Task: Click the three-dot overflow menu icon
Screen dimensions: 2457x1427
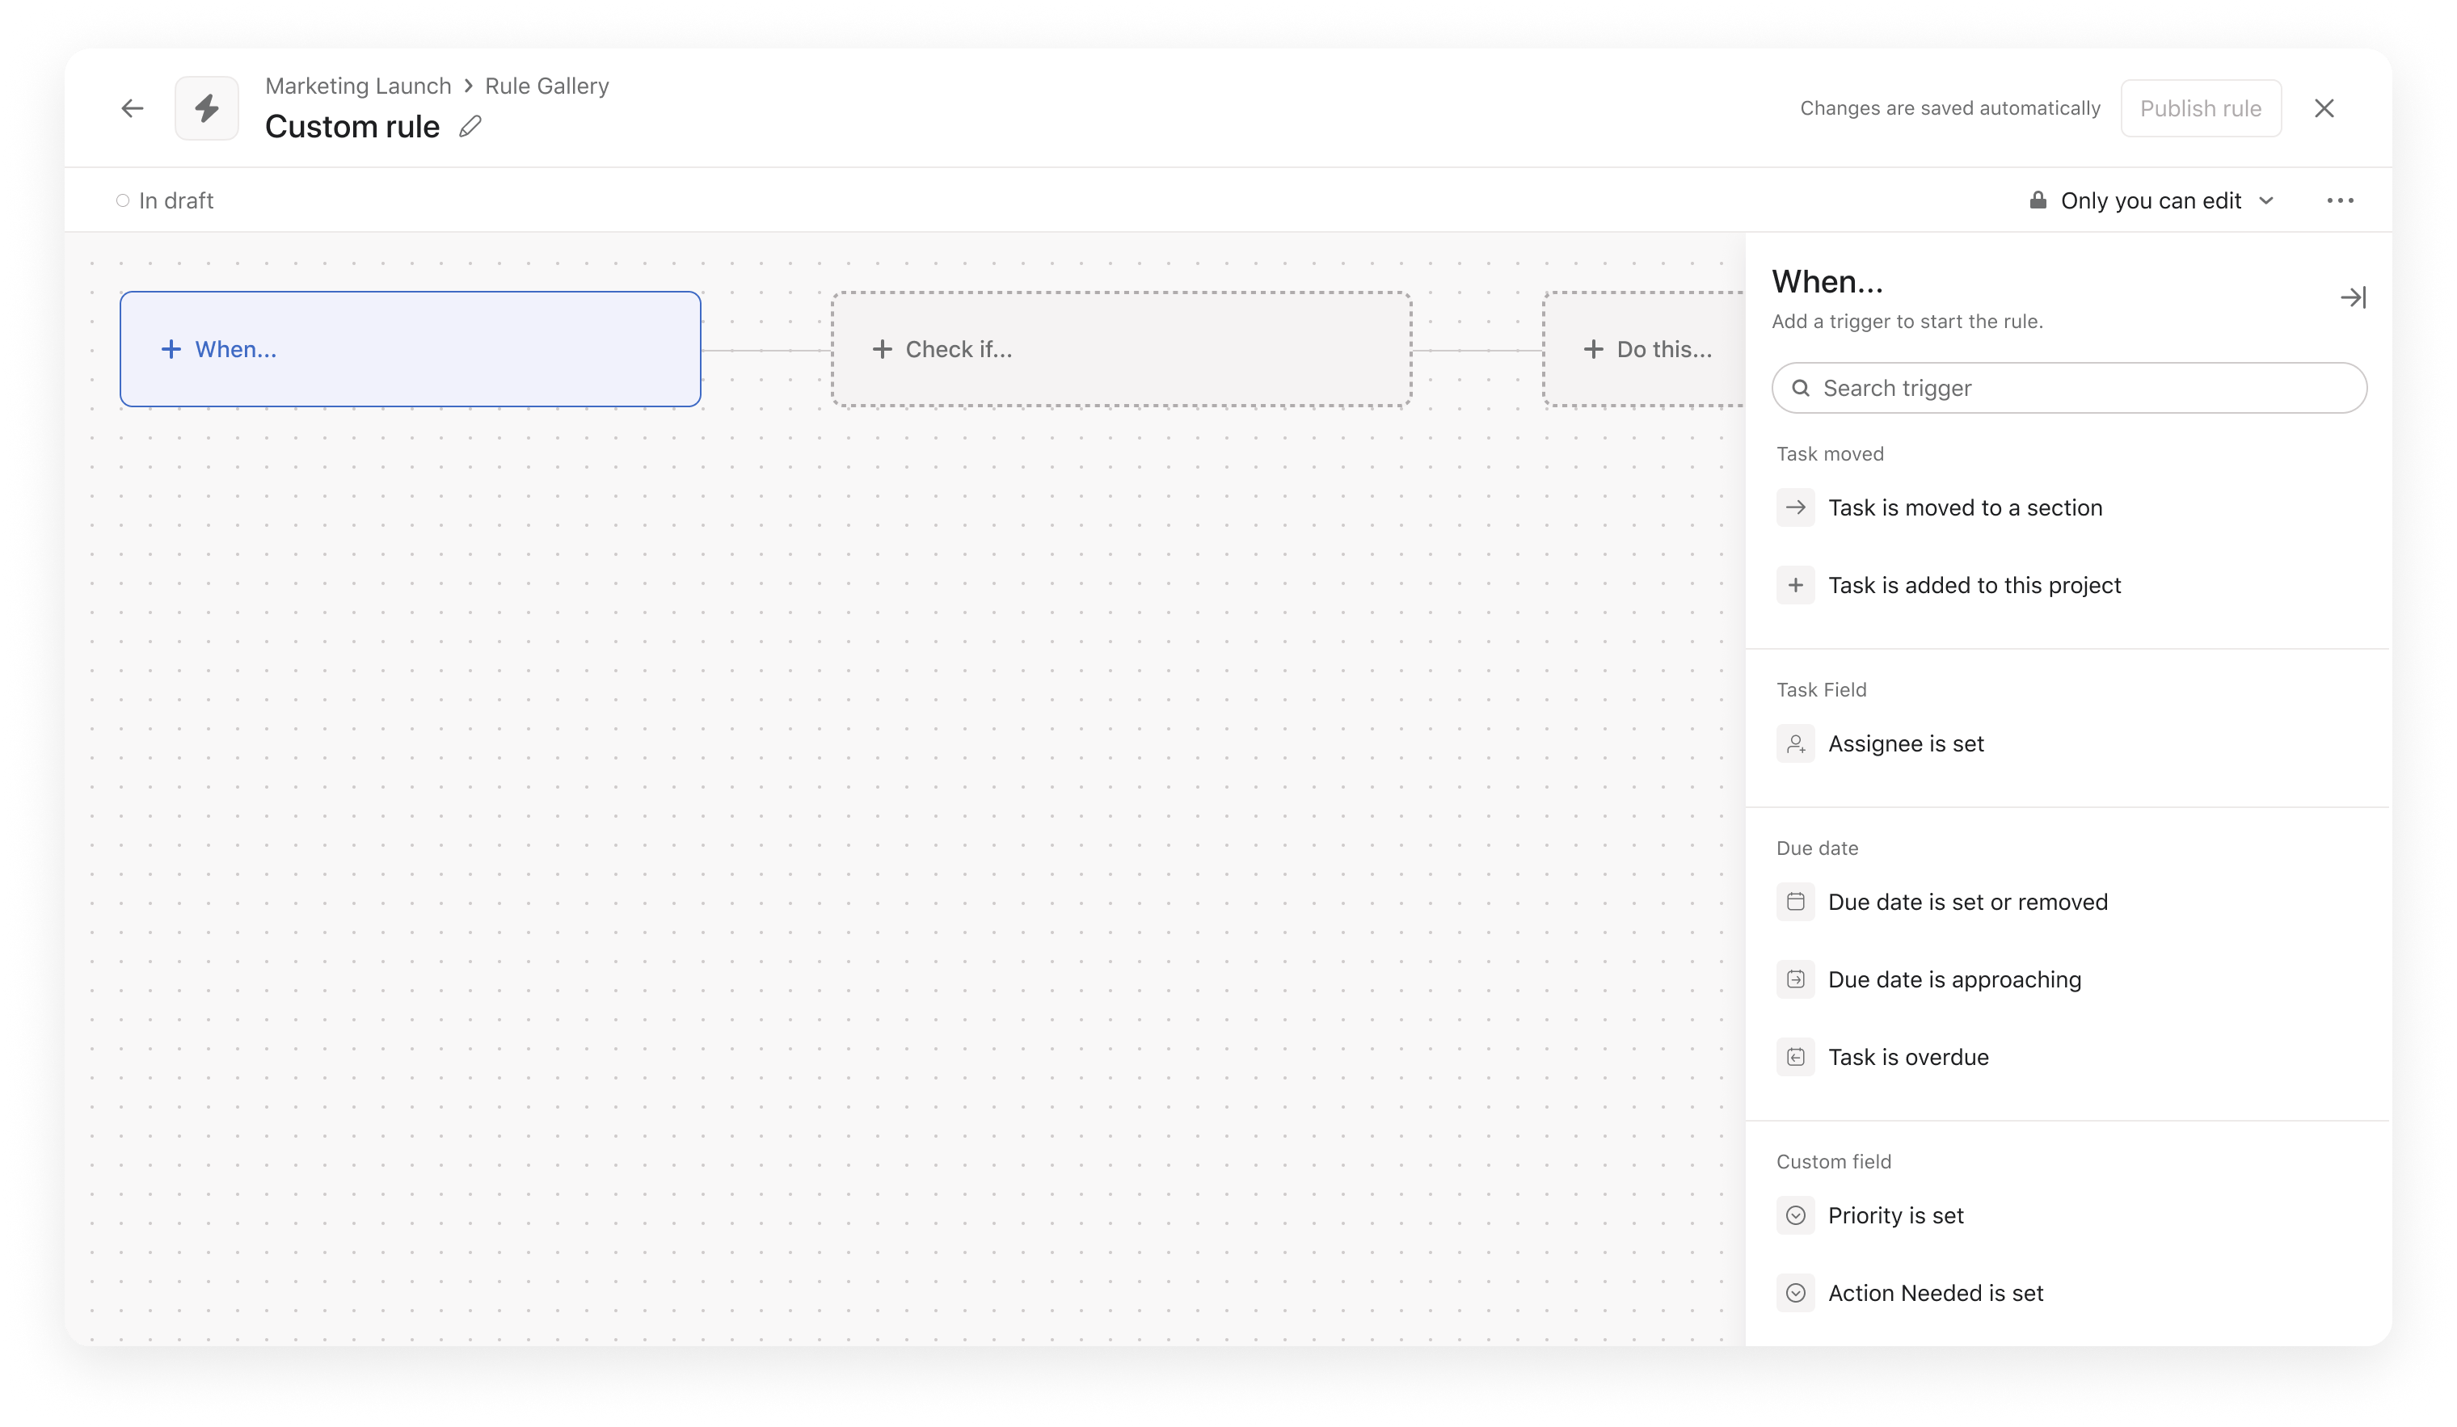Action: 2341,200
